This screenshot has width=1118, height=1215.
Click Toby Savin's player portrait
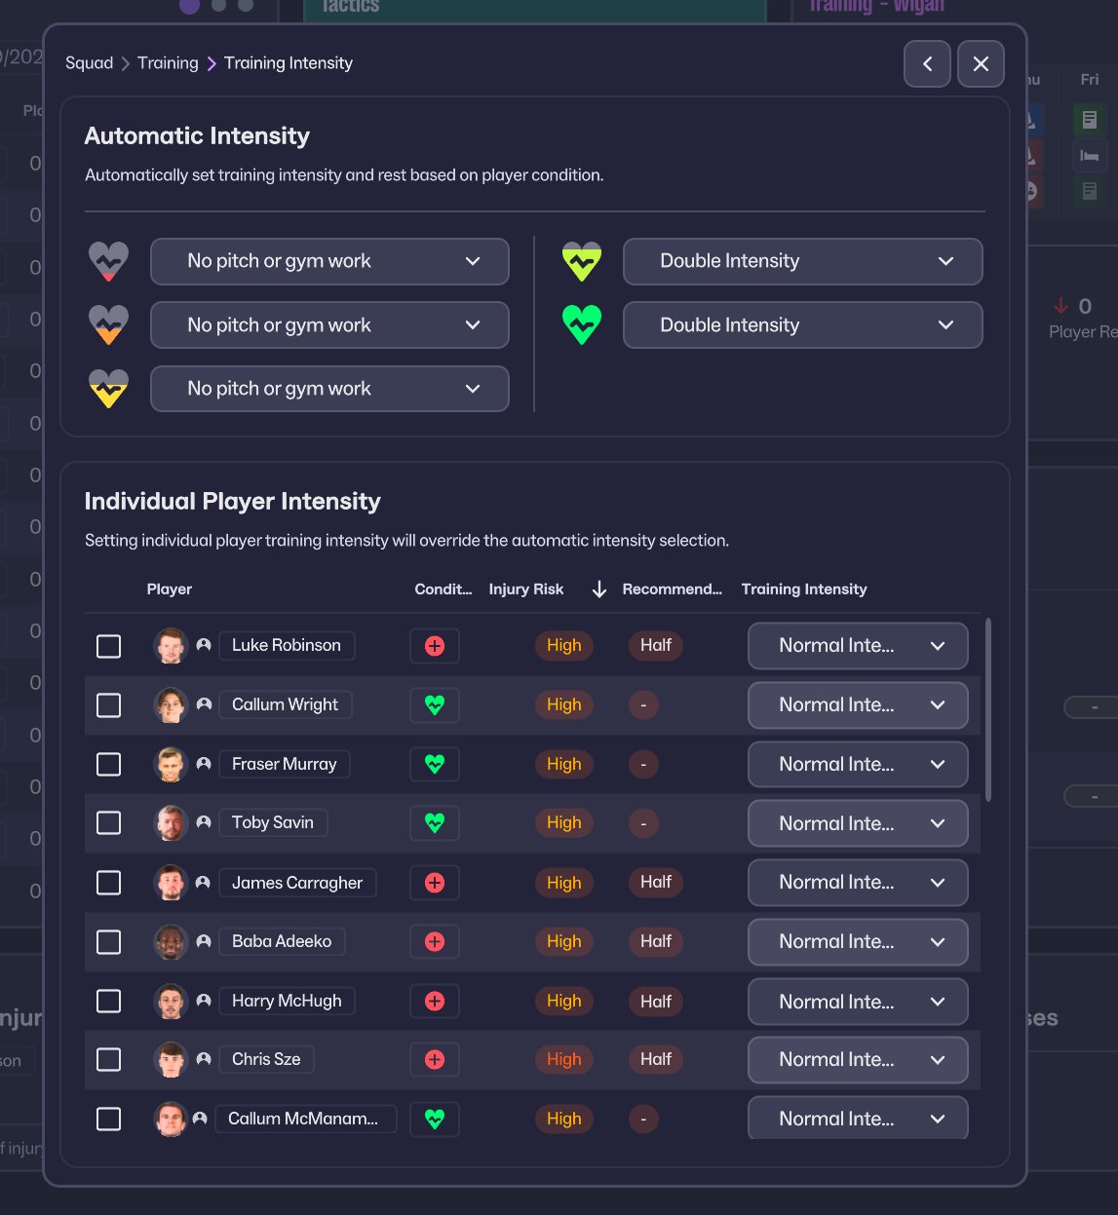tap(171, 823)
